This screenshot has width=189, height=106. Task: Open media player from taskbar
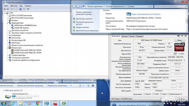click(x=29, y=103)
